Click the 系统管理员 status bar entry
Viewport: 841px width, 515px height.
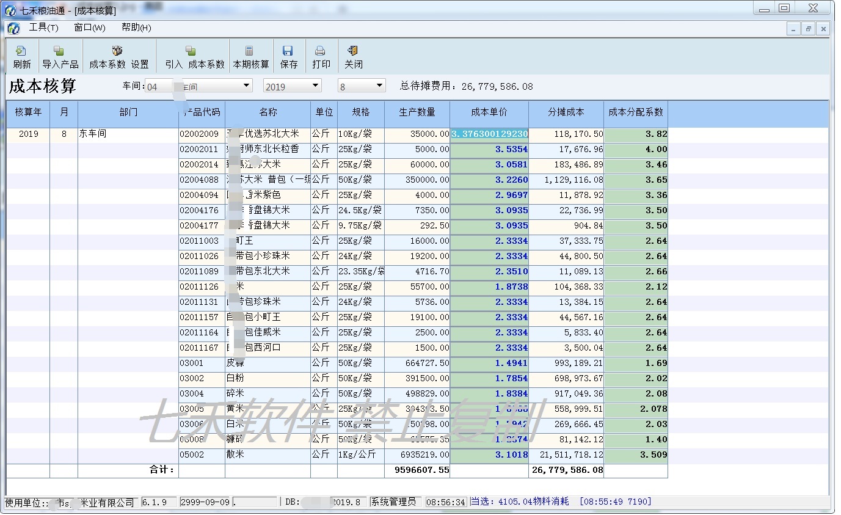coord(394,502)
